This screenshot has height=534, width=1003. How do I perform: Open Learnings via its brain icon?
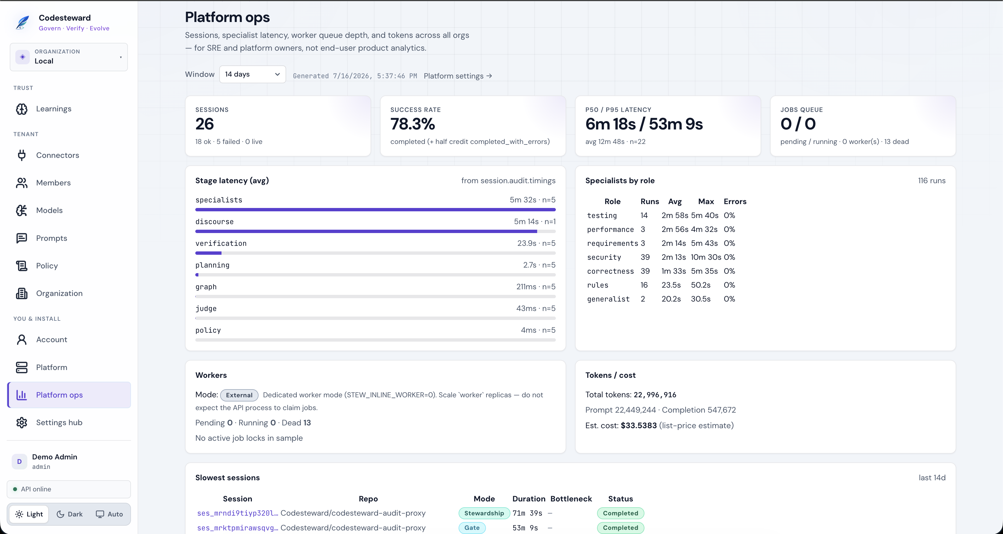(x=22, y=109)
